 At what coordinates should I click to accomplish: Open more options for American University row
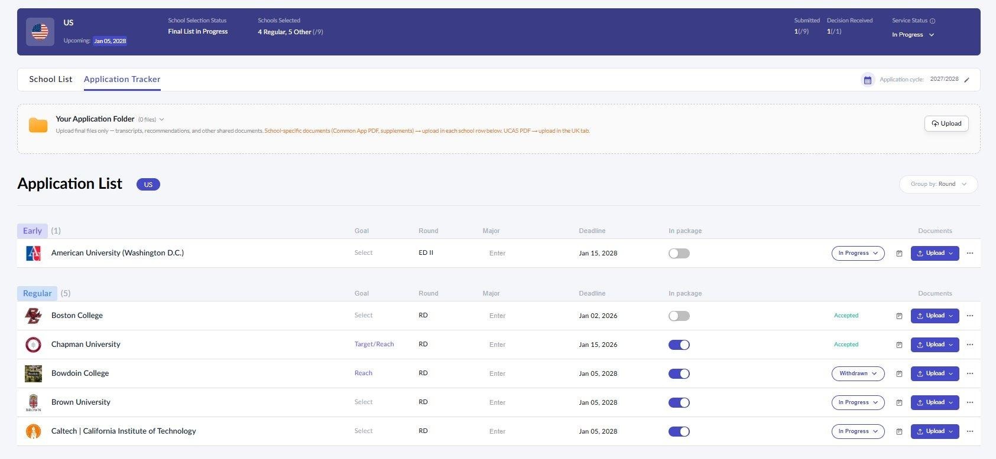tap(970, 253)
